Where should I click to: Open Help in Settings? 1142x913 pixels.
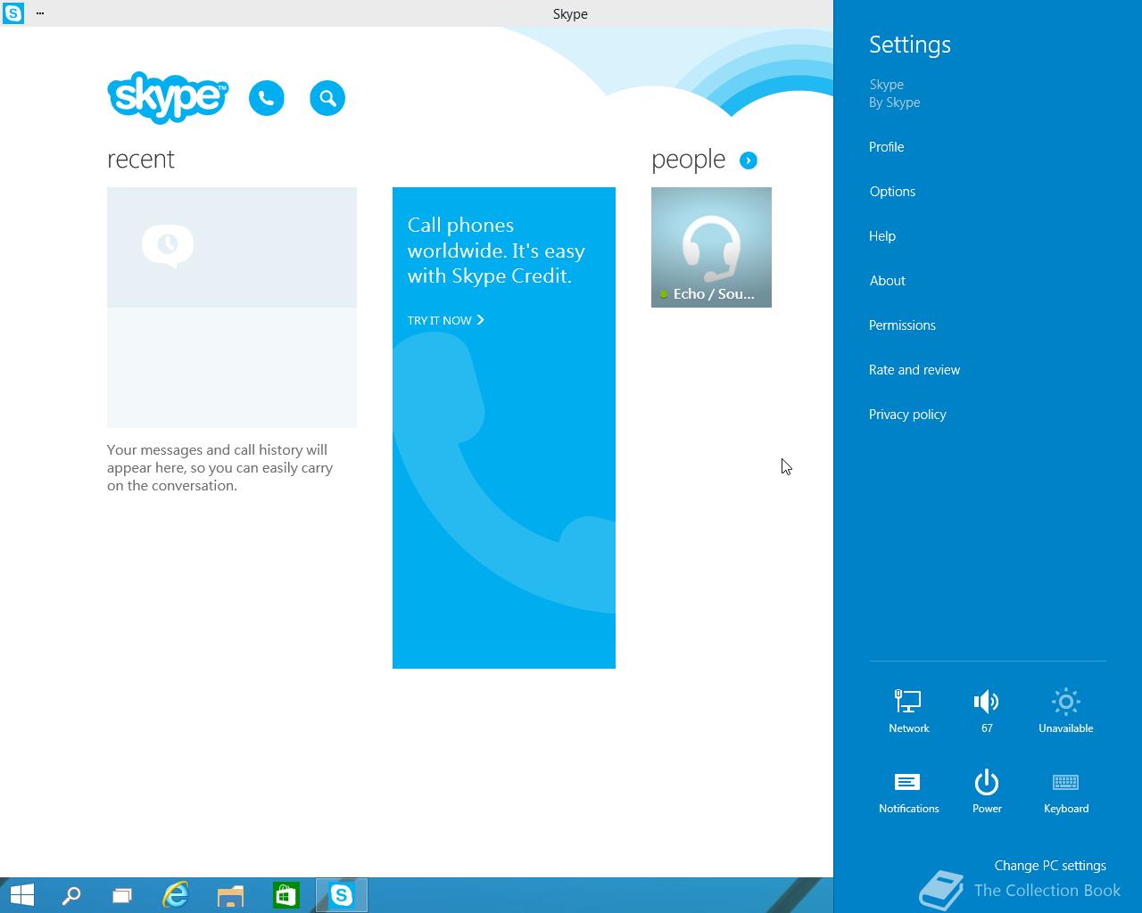[882, 236]
